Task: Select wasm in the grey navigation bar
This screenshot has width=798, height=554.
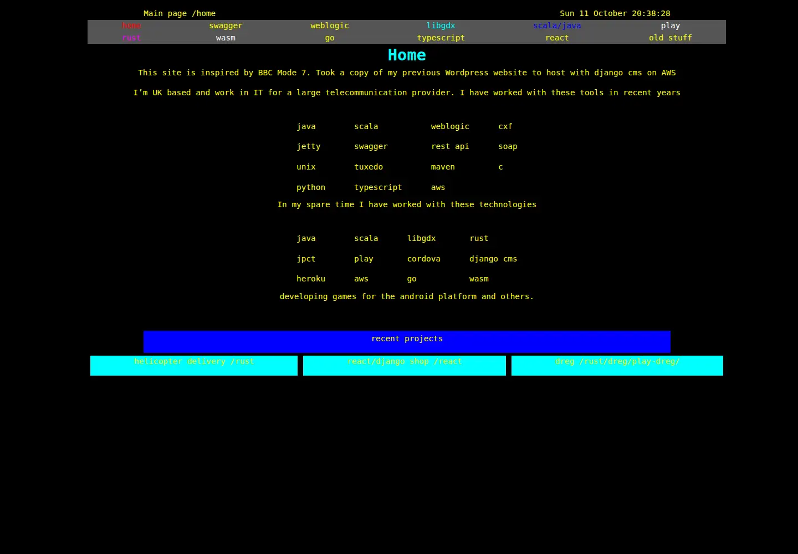Action: point(226,38)
